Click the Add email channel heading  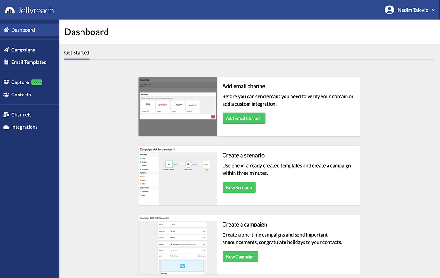244,86
